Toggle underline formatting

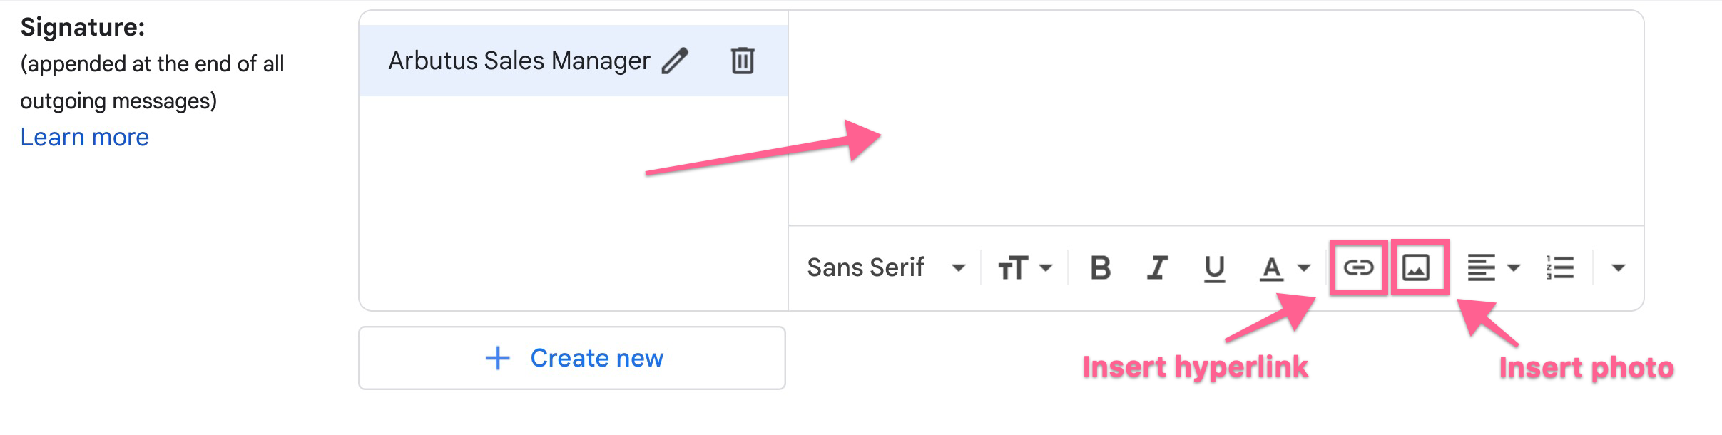(x=1214, y=268)
